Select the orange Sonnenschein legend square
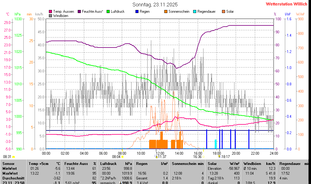Image resolution: width=311 pixels, height=184 pixels. tap(166, 11)
